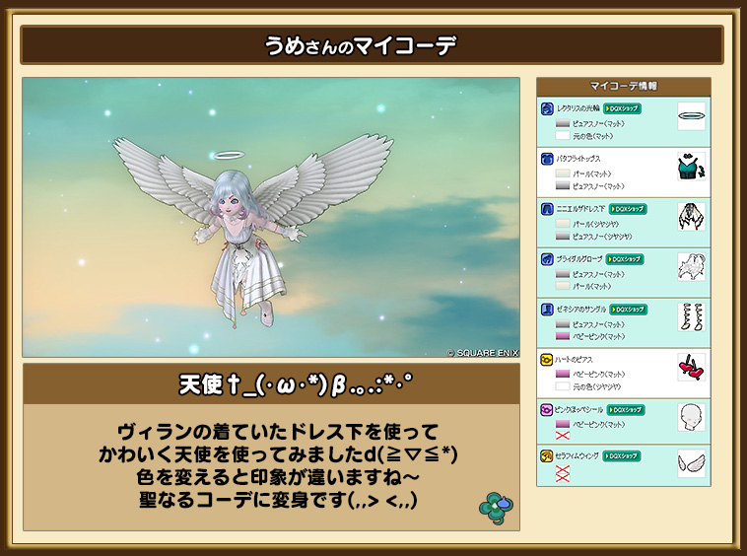Open DQXショップ link for ニニエルザドレス下
Viewport: 747px width, 556px height.
(628, 209)
